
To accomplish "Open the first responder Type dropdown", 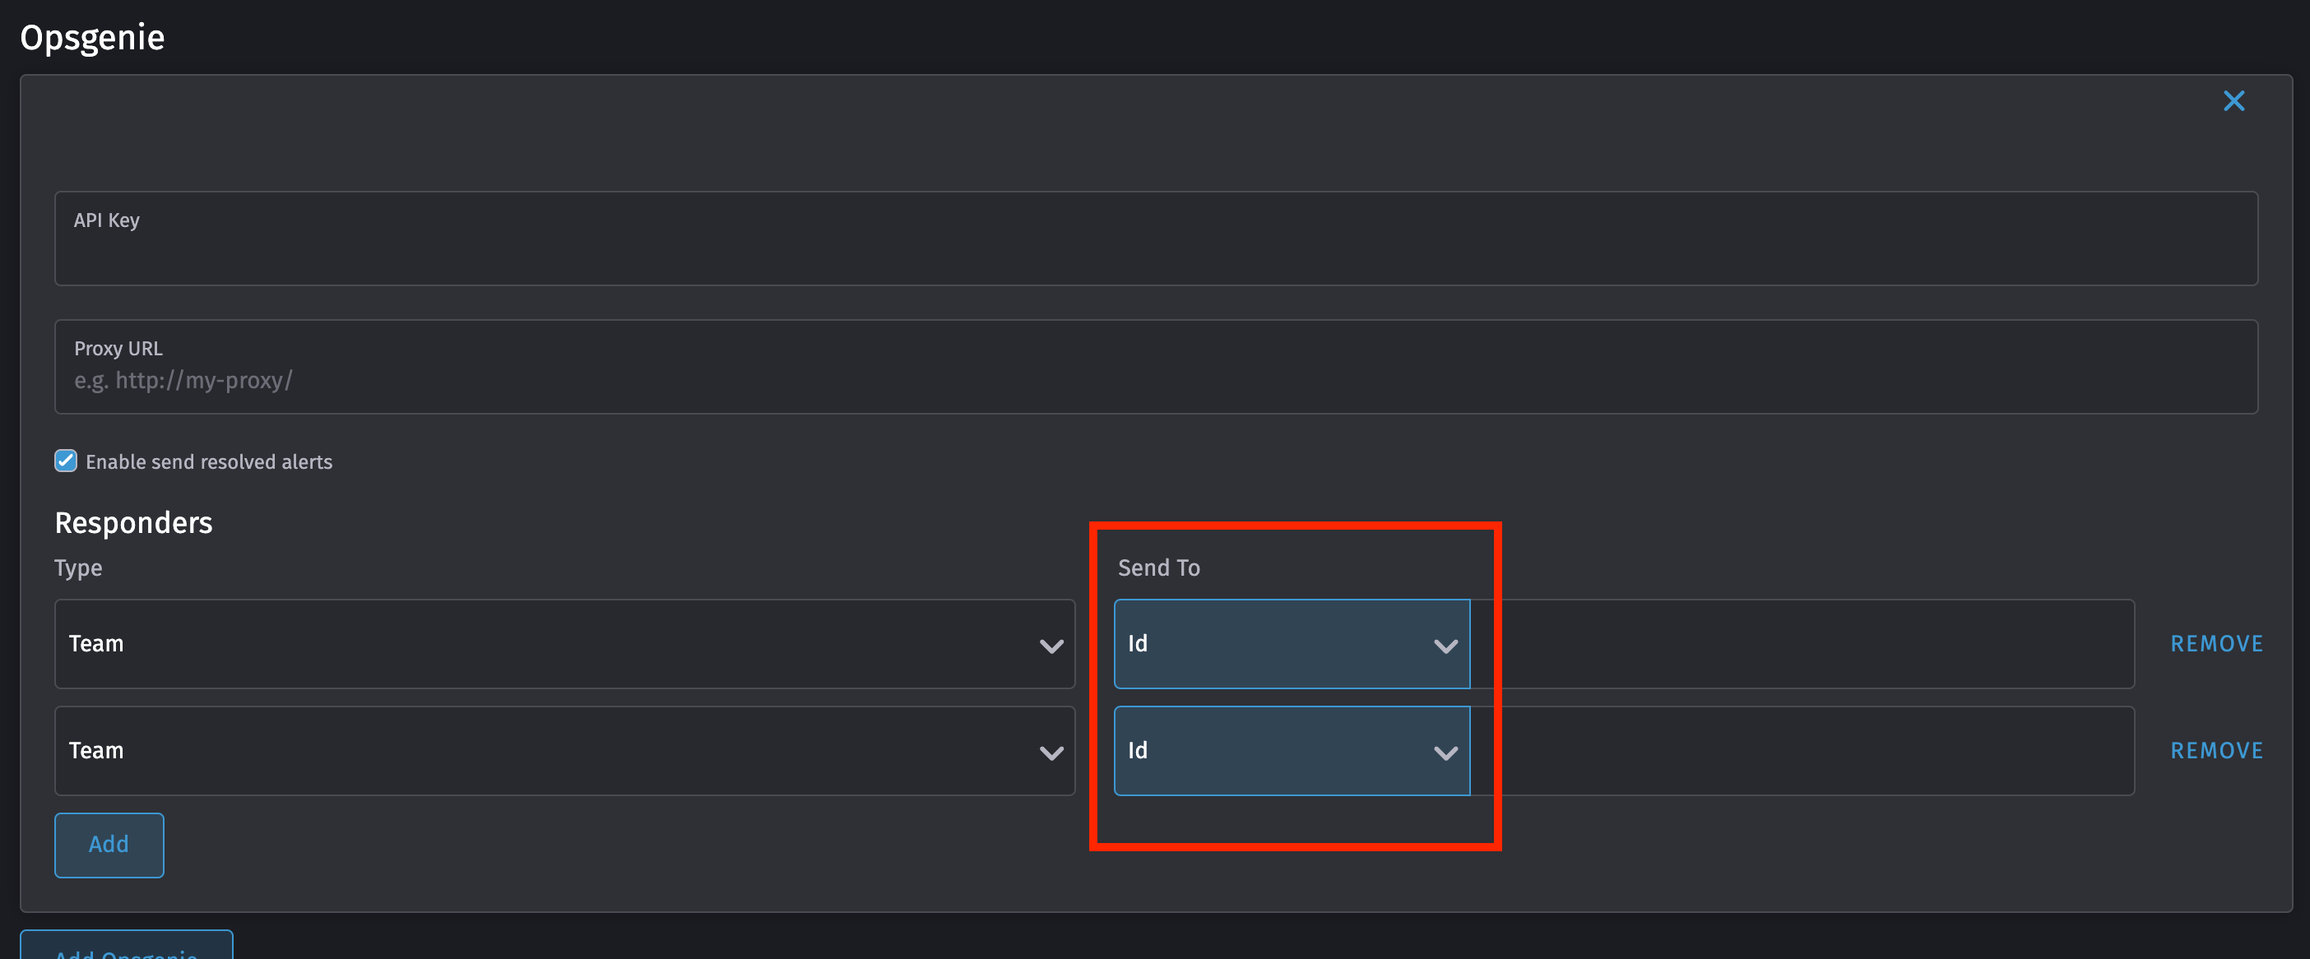I will tap(565, 643).
